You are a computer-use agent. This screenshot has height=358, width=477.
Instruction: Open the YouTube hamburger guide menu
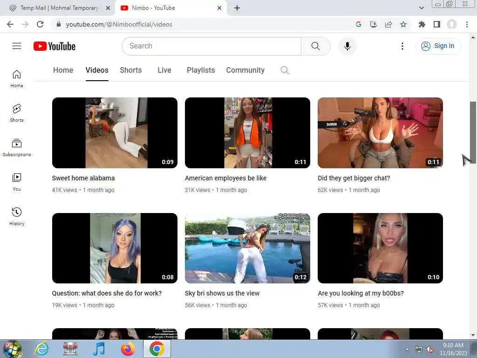point(17,46)
